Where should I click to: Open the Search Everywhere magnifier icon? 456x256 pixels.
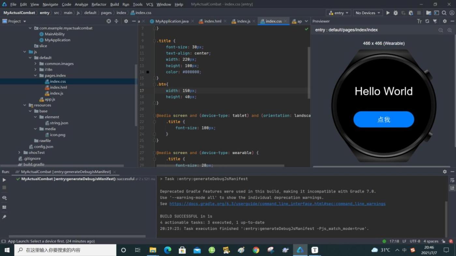click(444, 13)
